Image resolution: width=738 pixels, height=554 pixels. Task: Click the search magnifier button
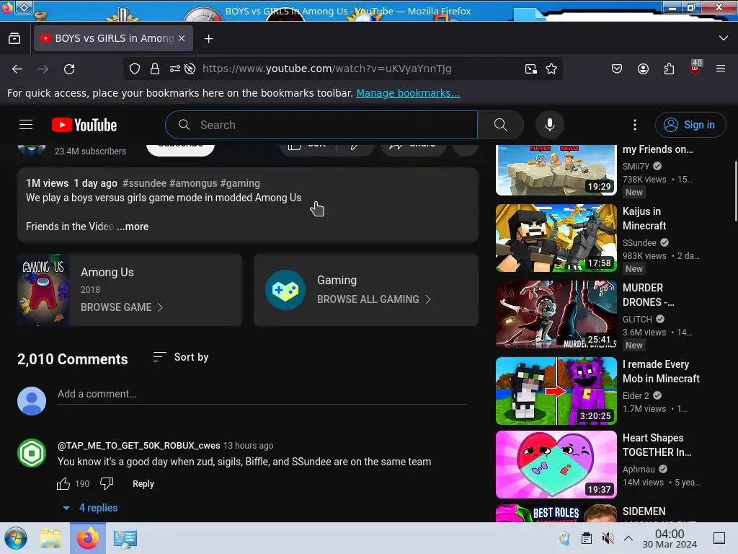click(x=501, y=125)
